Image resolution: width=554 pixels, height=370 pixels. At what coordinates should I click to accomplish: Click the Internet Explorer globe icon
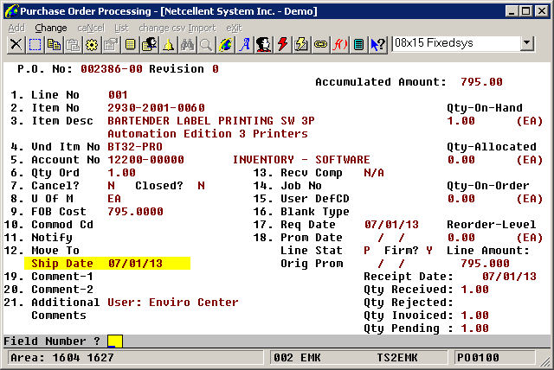225,45
